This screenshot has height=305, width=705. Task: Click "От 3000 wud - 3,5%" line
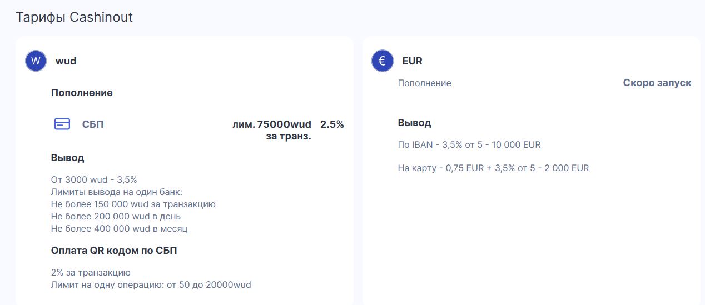click(94, 179)
